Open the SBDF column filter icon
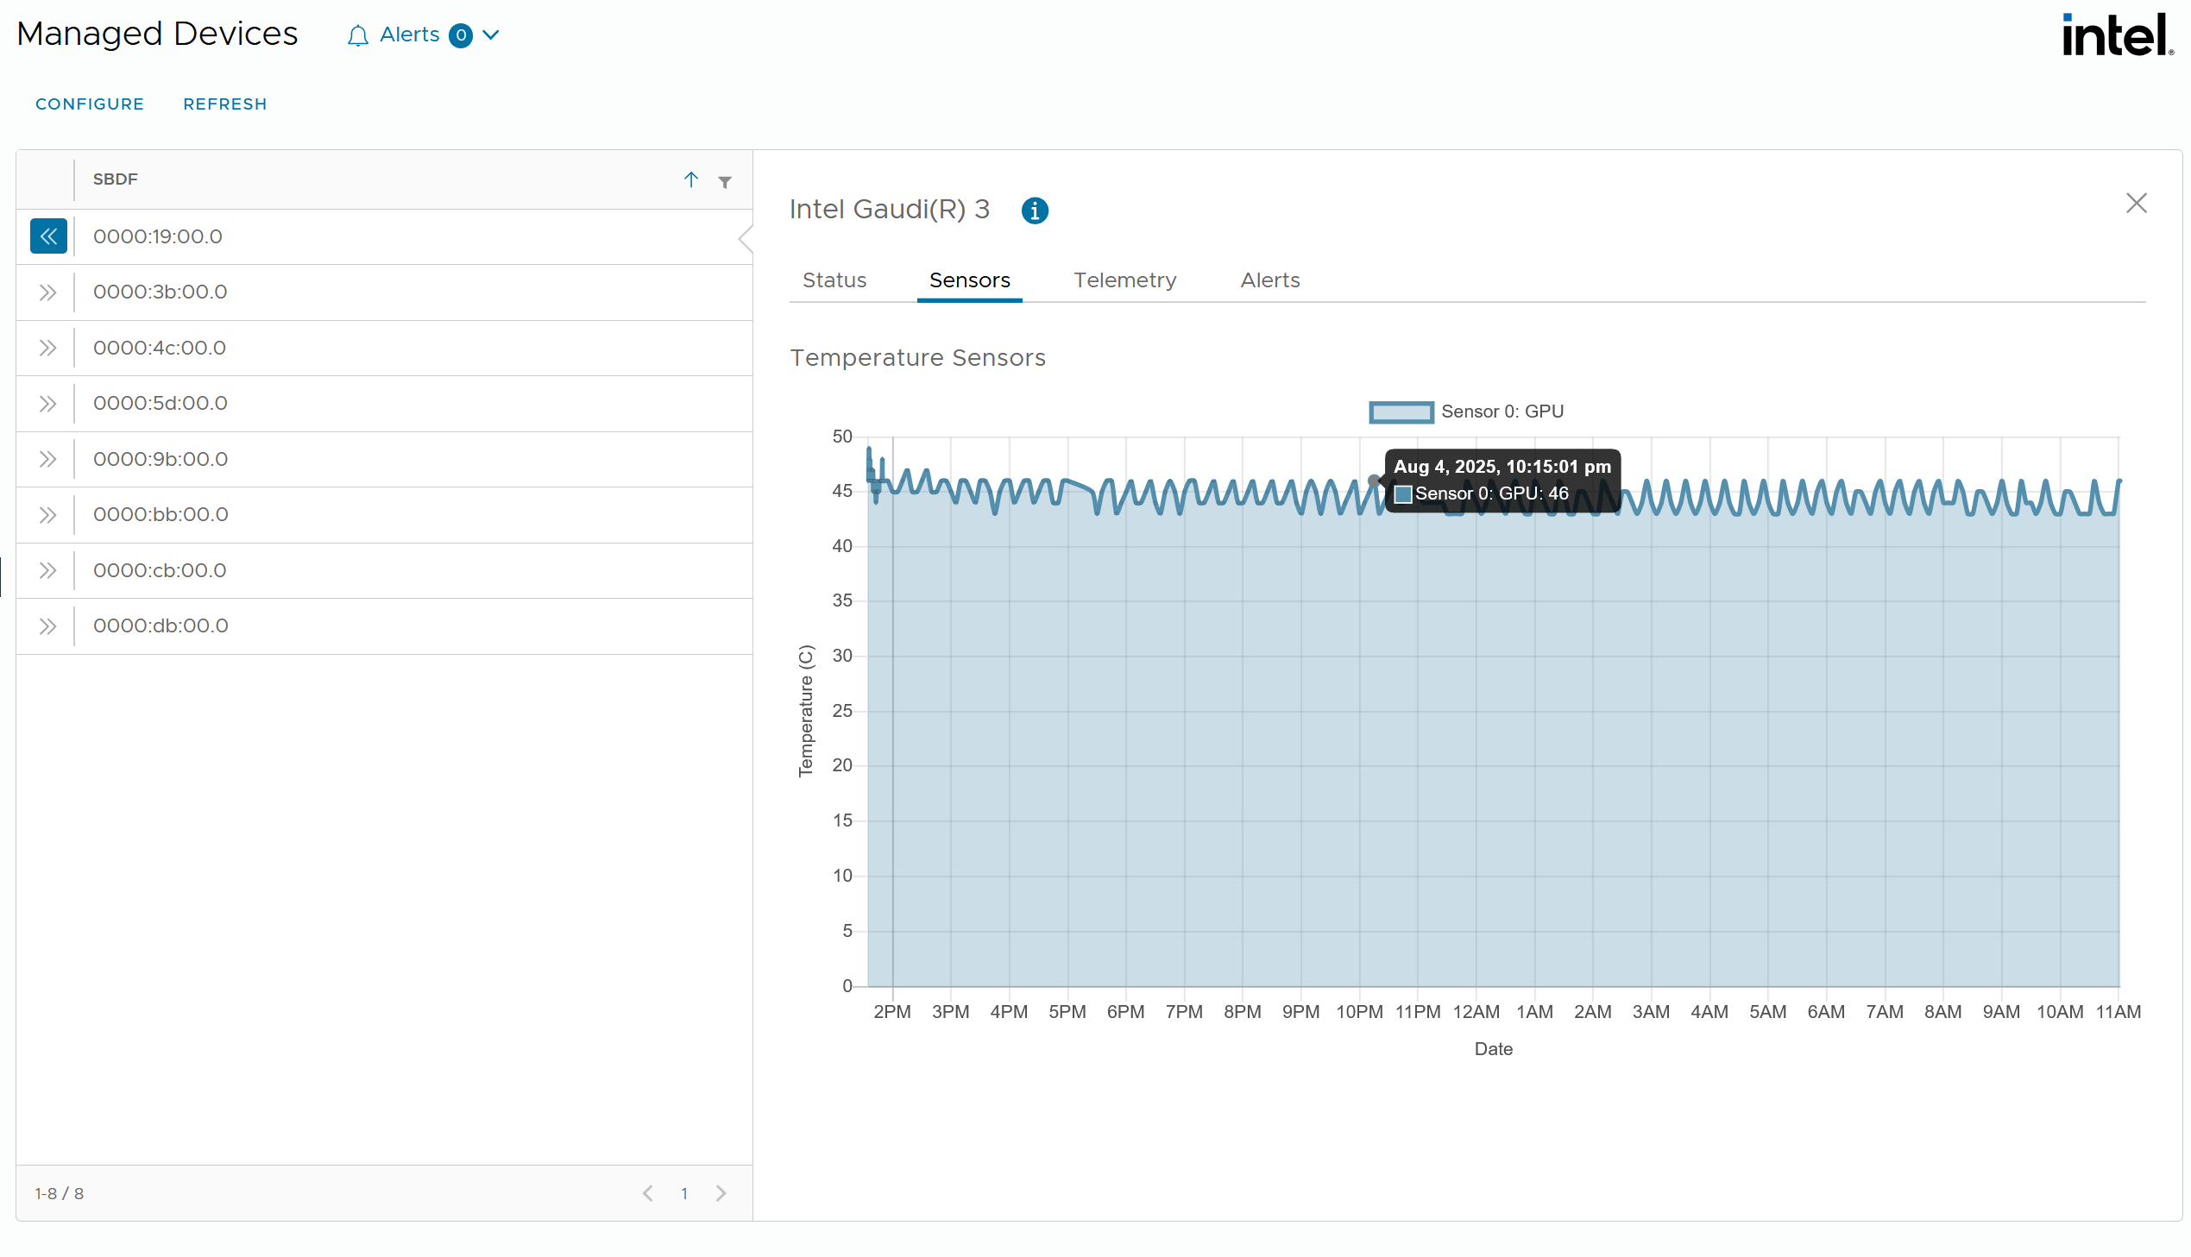The width and height of the screenshot is (2191, 1257). click(725, 181)
